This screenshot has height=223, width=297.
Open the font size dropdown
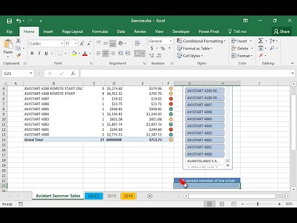75,43
